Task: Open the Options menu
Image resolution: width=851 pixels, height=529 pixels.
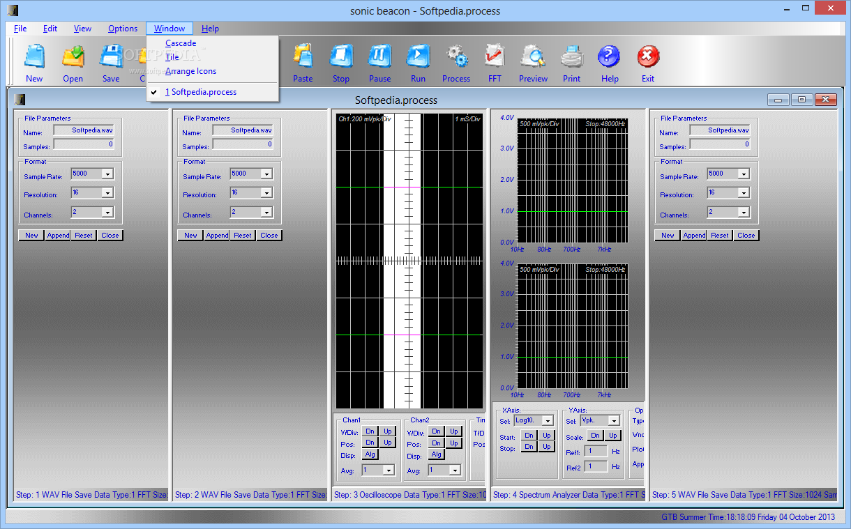Action: (x=123, y=29)
